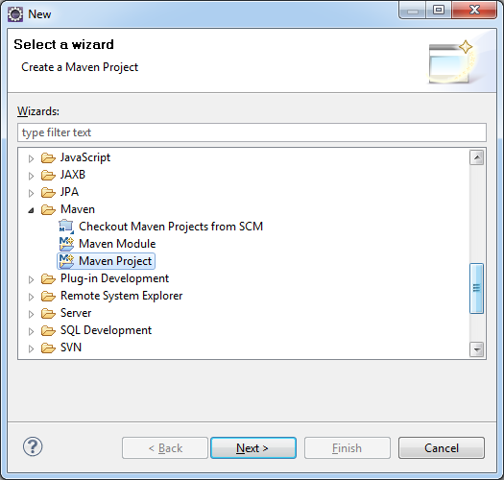Select the Server tree item
504x480 pixels.
point(76,313)
